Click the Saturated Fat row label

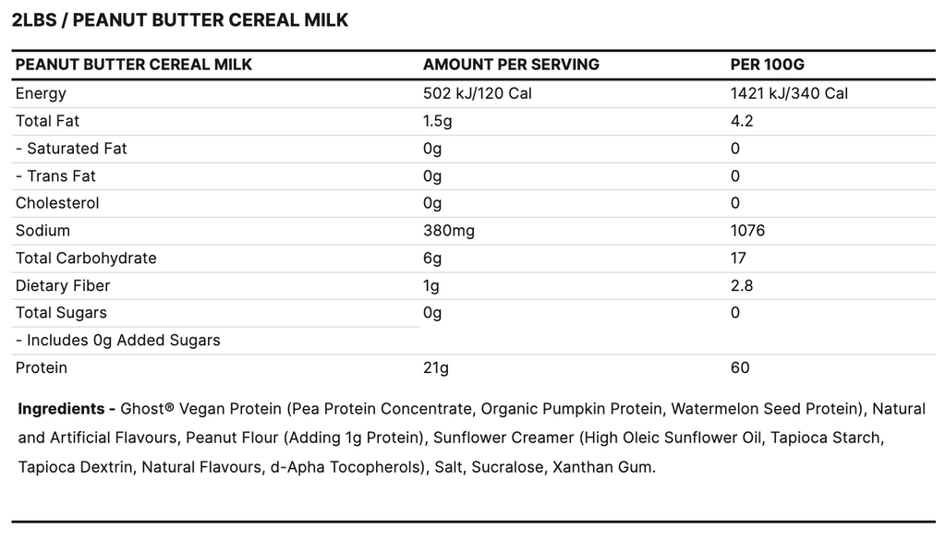pos(71,149)
